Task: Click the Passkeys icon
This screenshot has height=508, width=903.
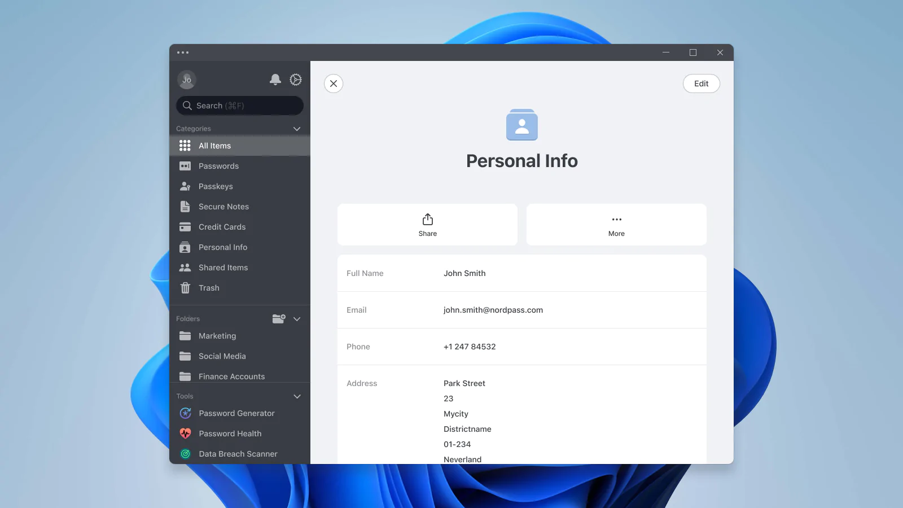Action: pyautogui.click(x=185, y=186)
